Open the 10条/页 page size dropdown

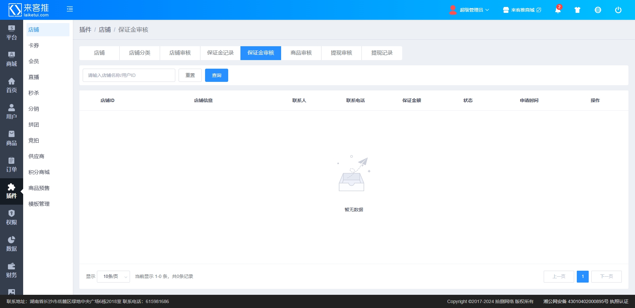coord(113,277)
